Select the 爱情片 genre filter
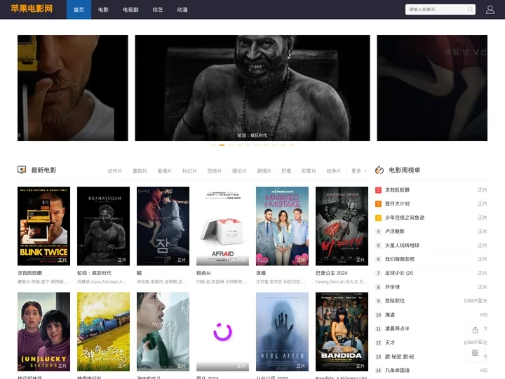The width and height of the screenshot is (505, 379). click(165, 171)
